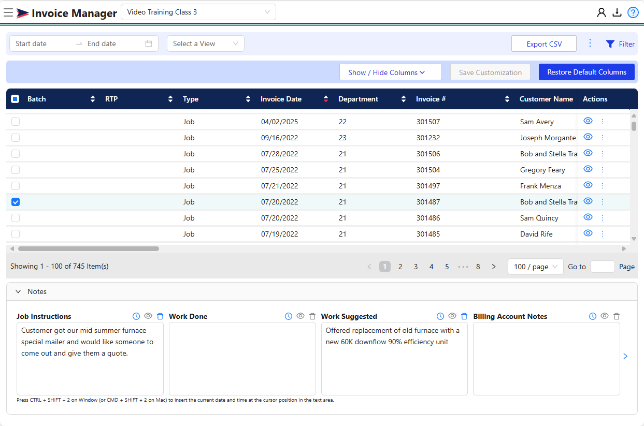Open row actions menu for Joseph Morgante
The image size is (644, 426).
coord(603,138)
